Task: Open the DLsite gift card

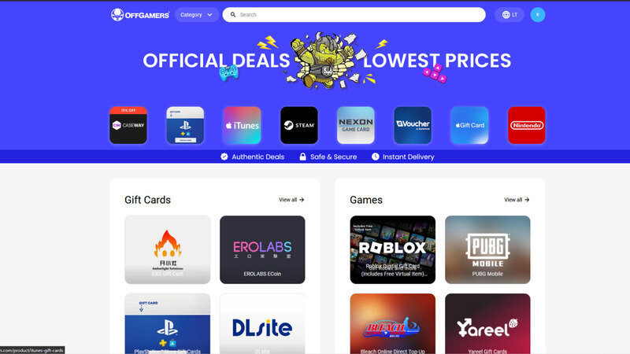Action: 262,324
